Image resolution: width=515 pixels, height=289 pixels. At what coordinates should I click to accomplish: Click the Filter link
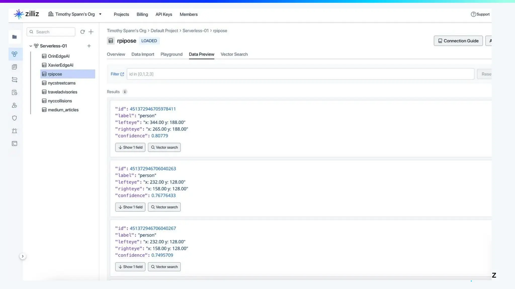(117, 74)
